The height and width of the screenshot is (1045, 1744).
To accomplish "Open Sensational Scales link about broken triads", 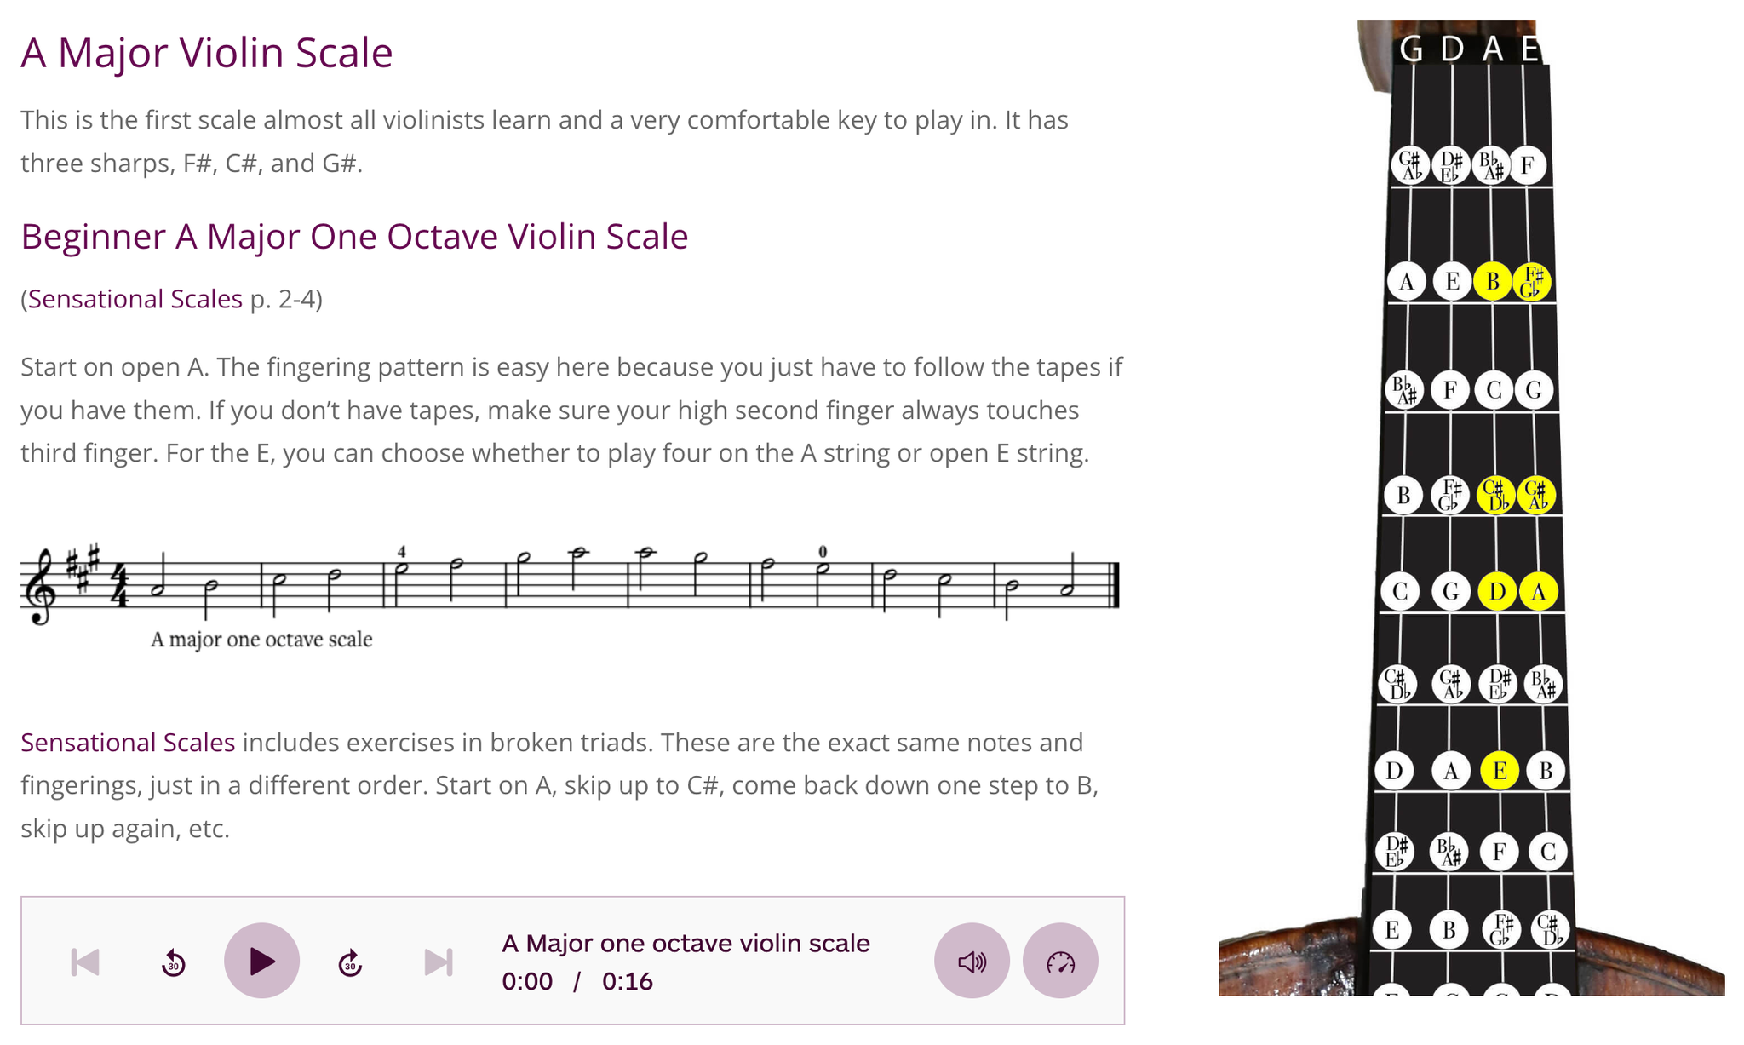I will point(128,743).
